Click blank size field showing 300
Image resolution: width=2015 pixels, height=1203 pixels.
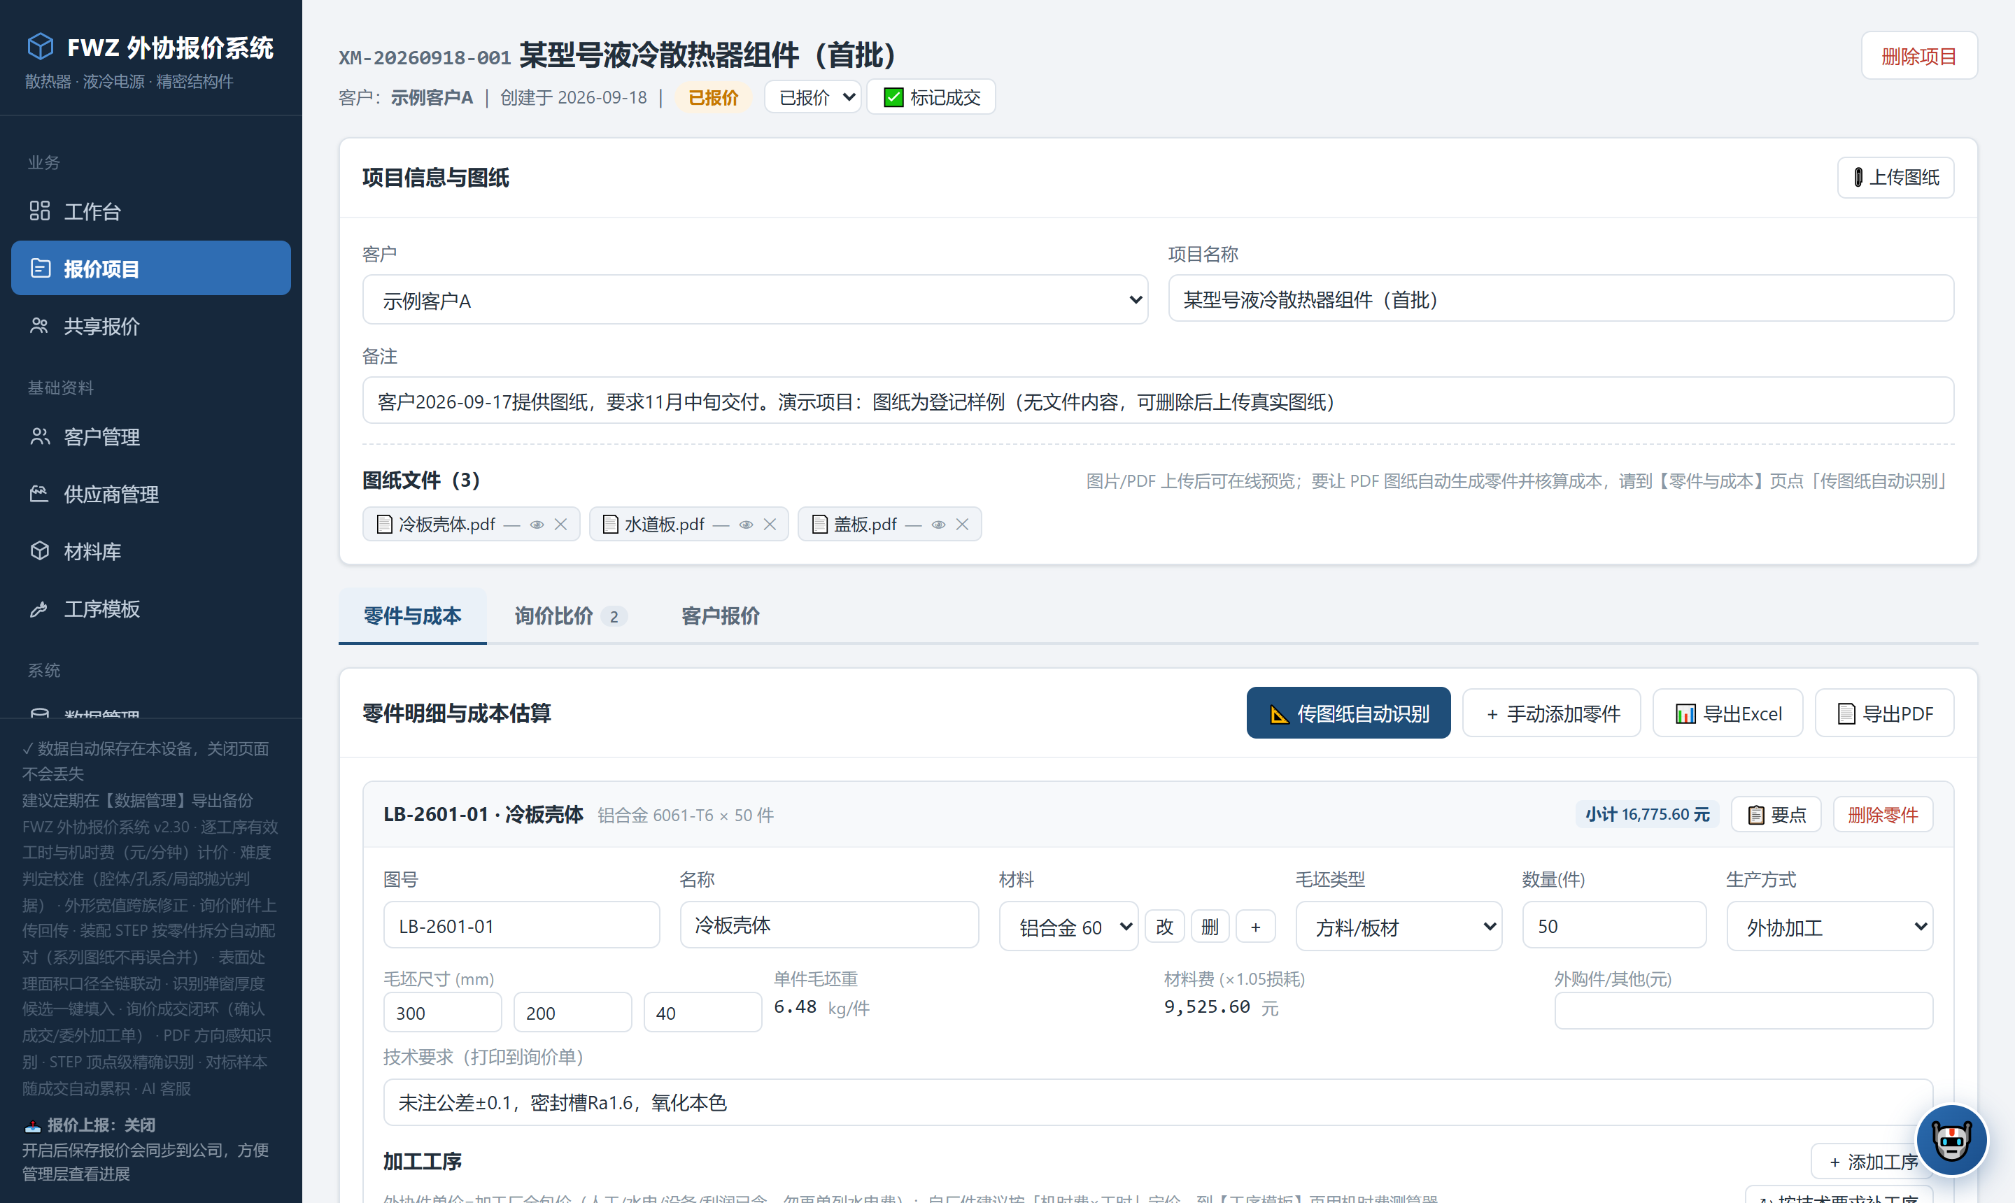tap(443, 1013)
